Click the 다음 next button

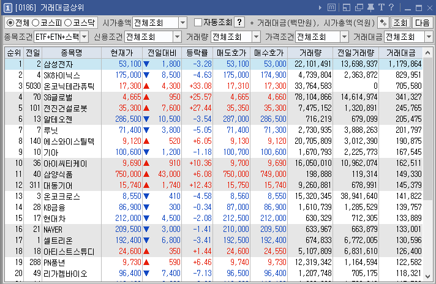[423, 23]
